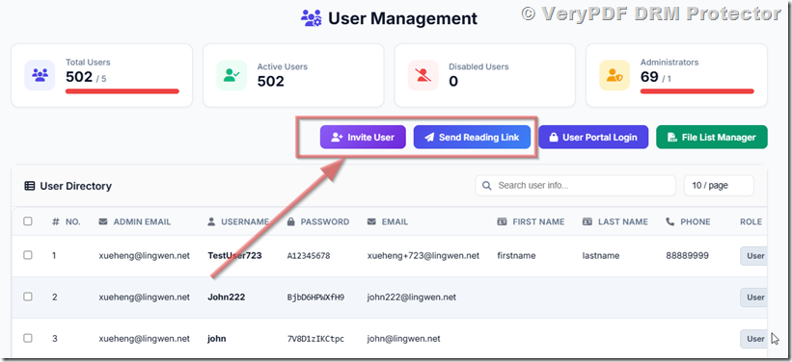Click username John222
The height and width of the screenshot is (362, 792).
[227, 297]
